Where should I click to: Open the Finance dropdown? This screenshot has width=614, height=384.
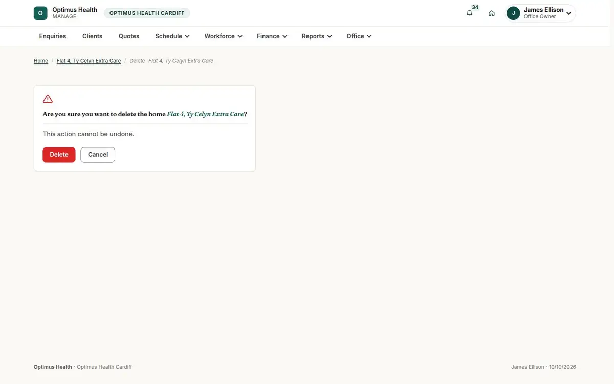pyautogui.click(x=272, y=36)
